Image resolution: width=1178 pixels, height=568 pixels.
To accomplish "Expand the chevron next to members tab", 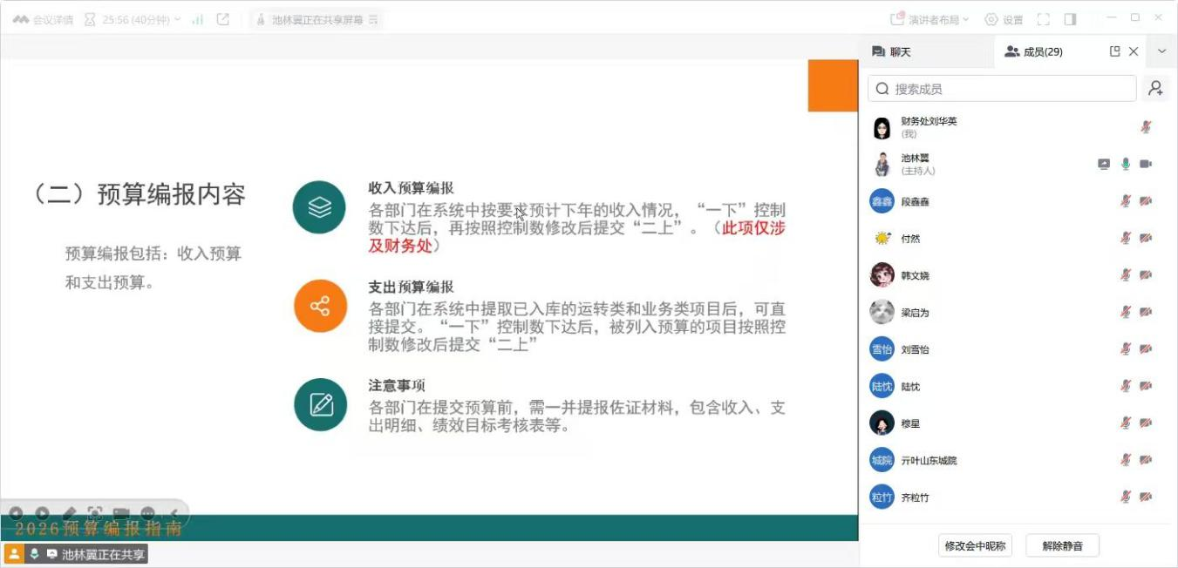I will (1161, 51).
